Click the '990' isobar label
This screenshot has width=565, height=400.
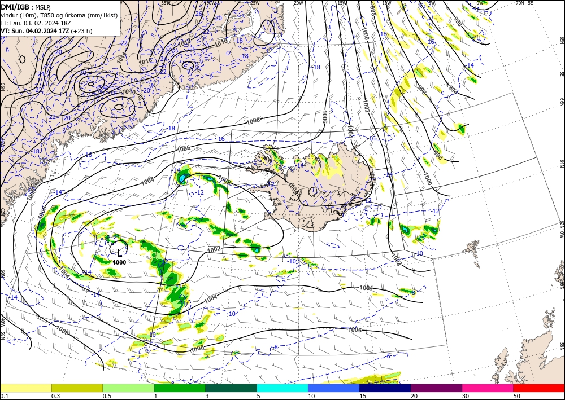458,20
